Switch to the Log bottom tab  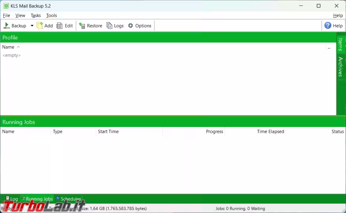[x=12, y=199]
